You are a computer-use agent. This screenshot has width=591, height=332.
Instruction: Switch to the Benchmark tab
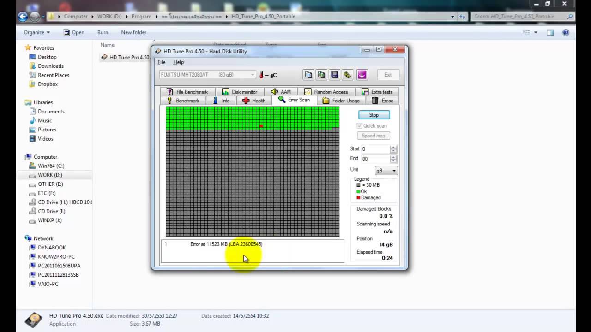[x=183, y=101]
